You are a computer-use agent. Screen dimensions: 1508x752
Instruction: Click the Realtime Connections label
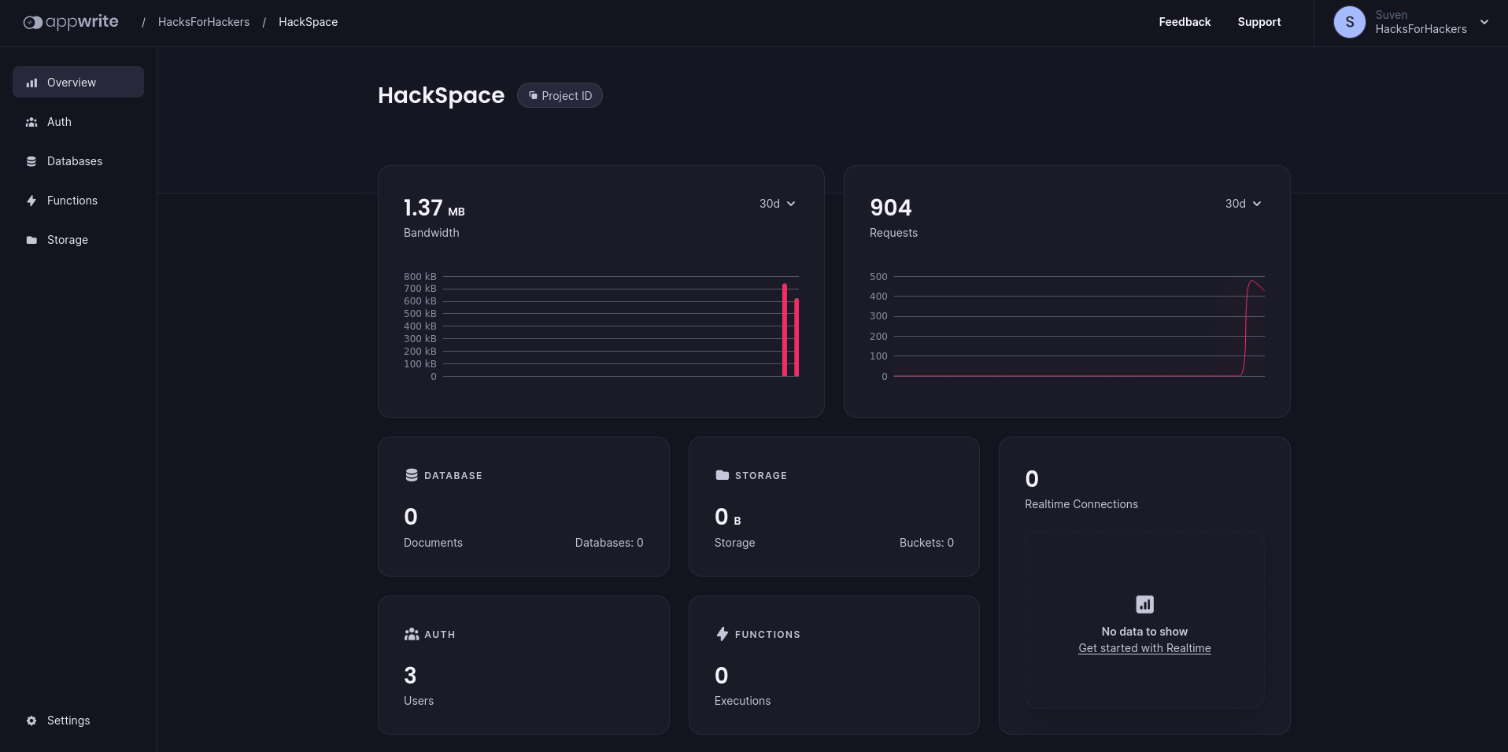tap(1081, 504)
